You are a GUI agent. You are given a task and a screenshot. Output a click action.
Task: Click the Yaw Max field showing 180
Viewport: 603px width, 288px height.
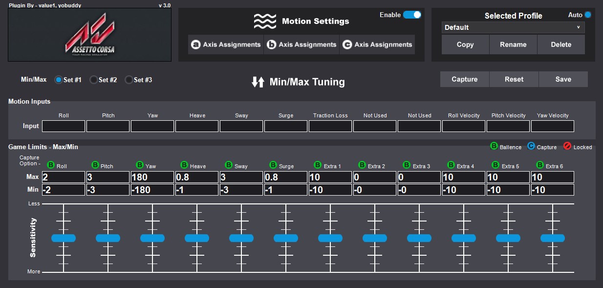coord(152,177)
